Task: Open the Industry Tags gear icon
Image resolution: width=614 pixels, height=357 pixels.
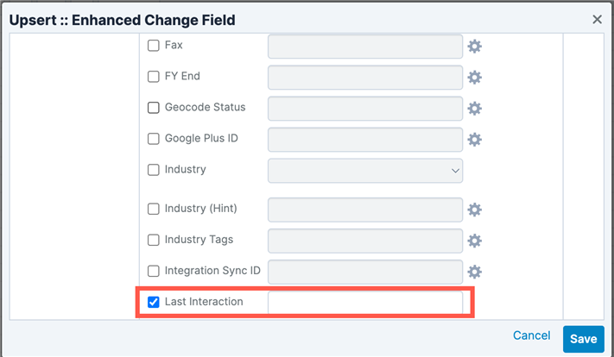Action: coord(474,241)
